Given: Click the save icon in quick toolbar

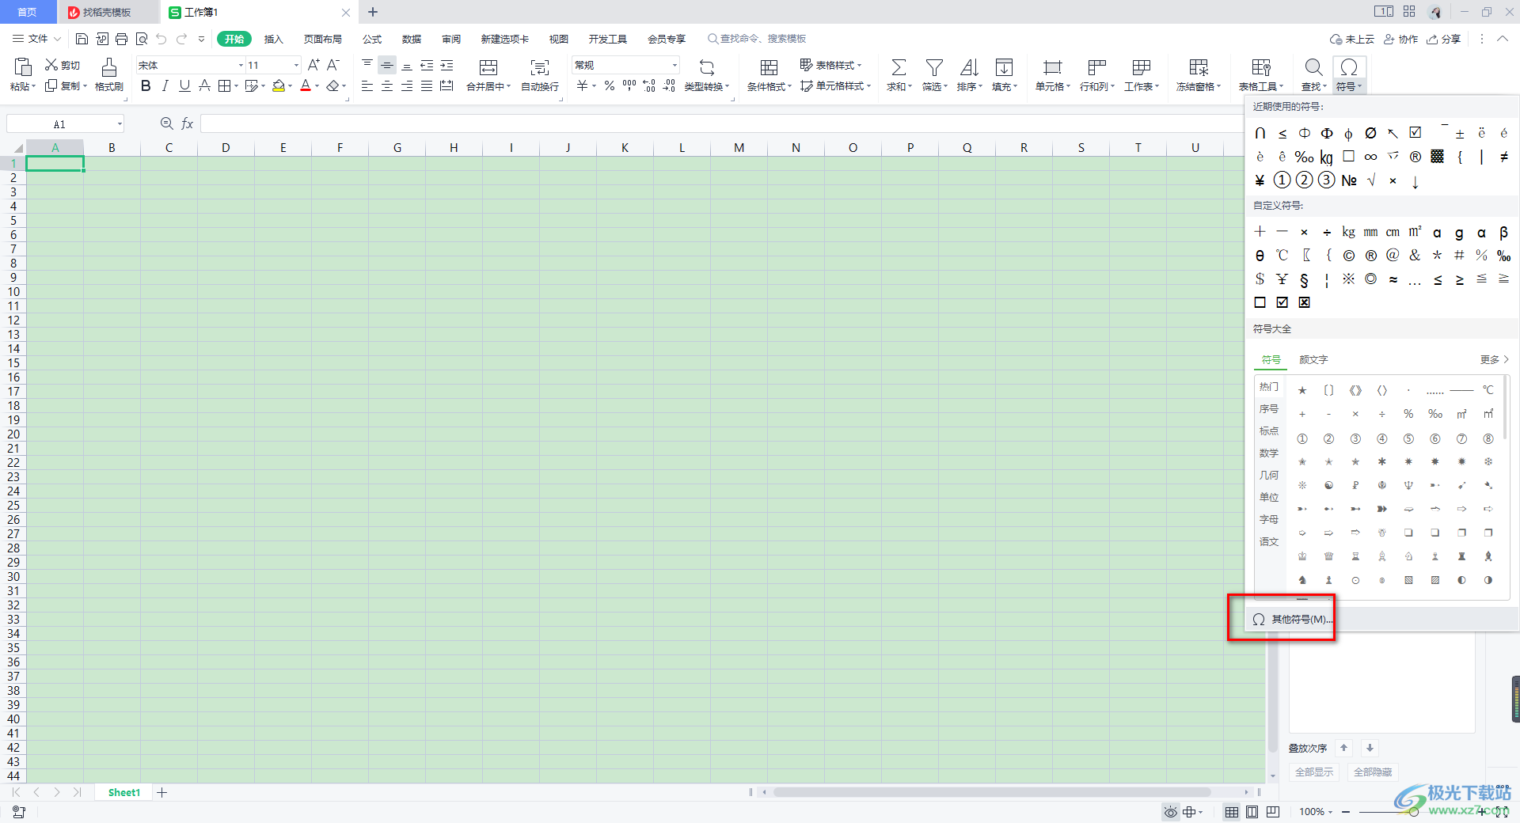Looking at the screenshot, I should (82, 39).
